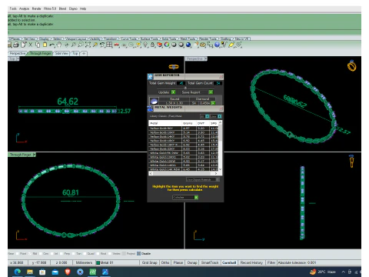Click the Calculate button

click(x=185, y=197)
